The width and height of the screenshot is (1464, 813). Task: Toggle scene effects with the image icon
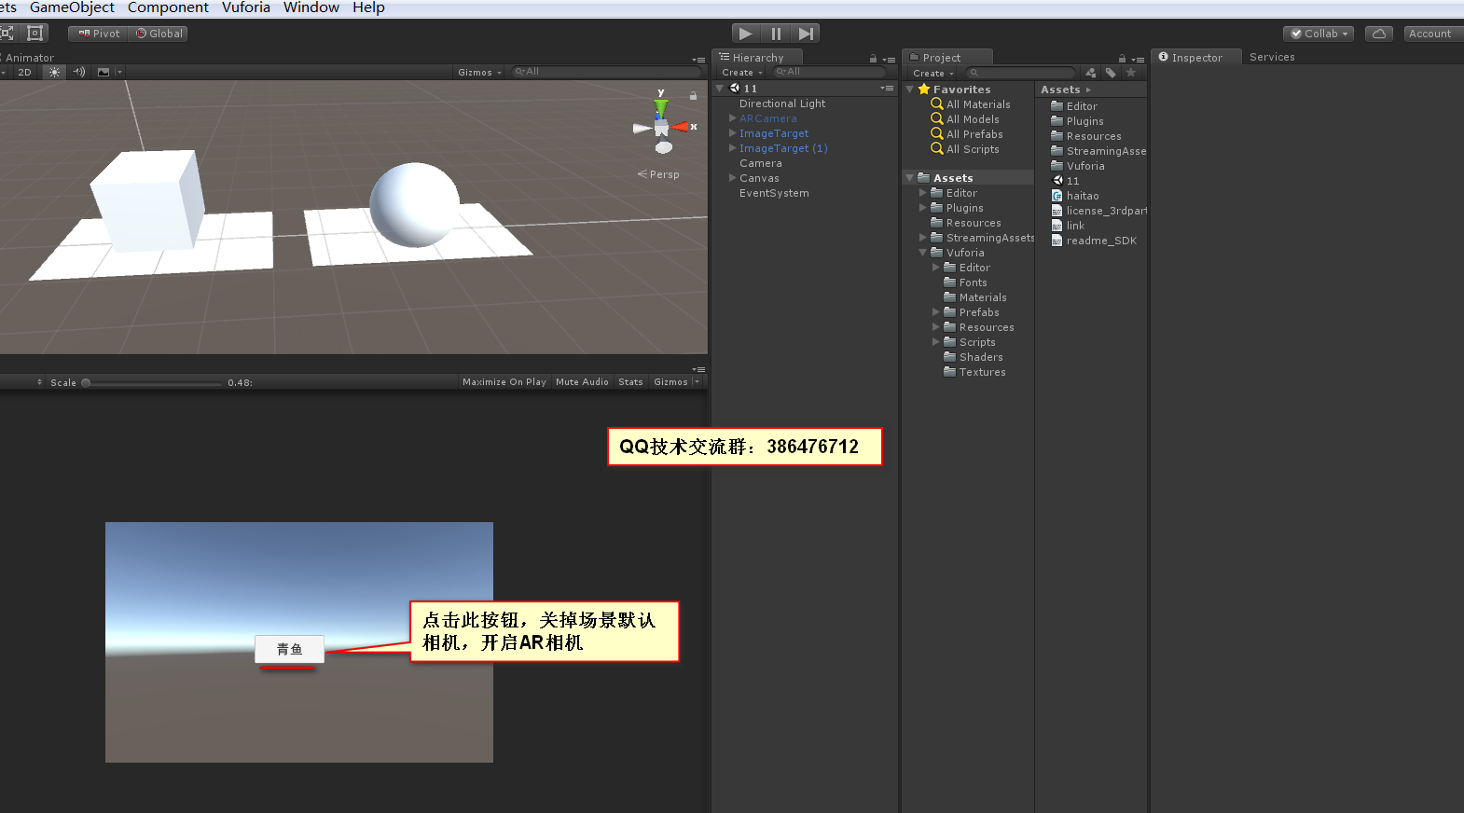104,72
